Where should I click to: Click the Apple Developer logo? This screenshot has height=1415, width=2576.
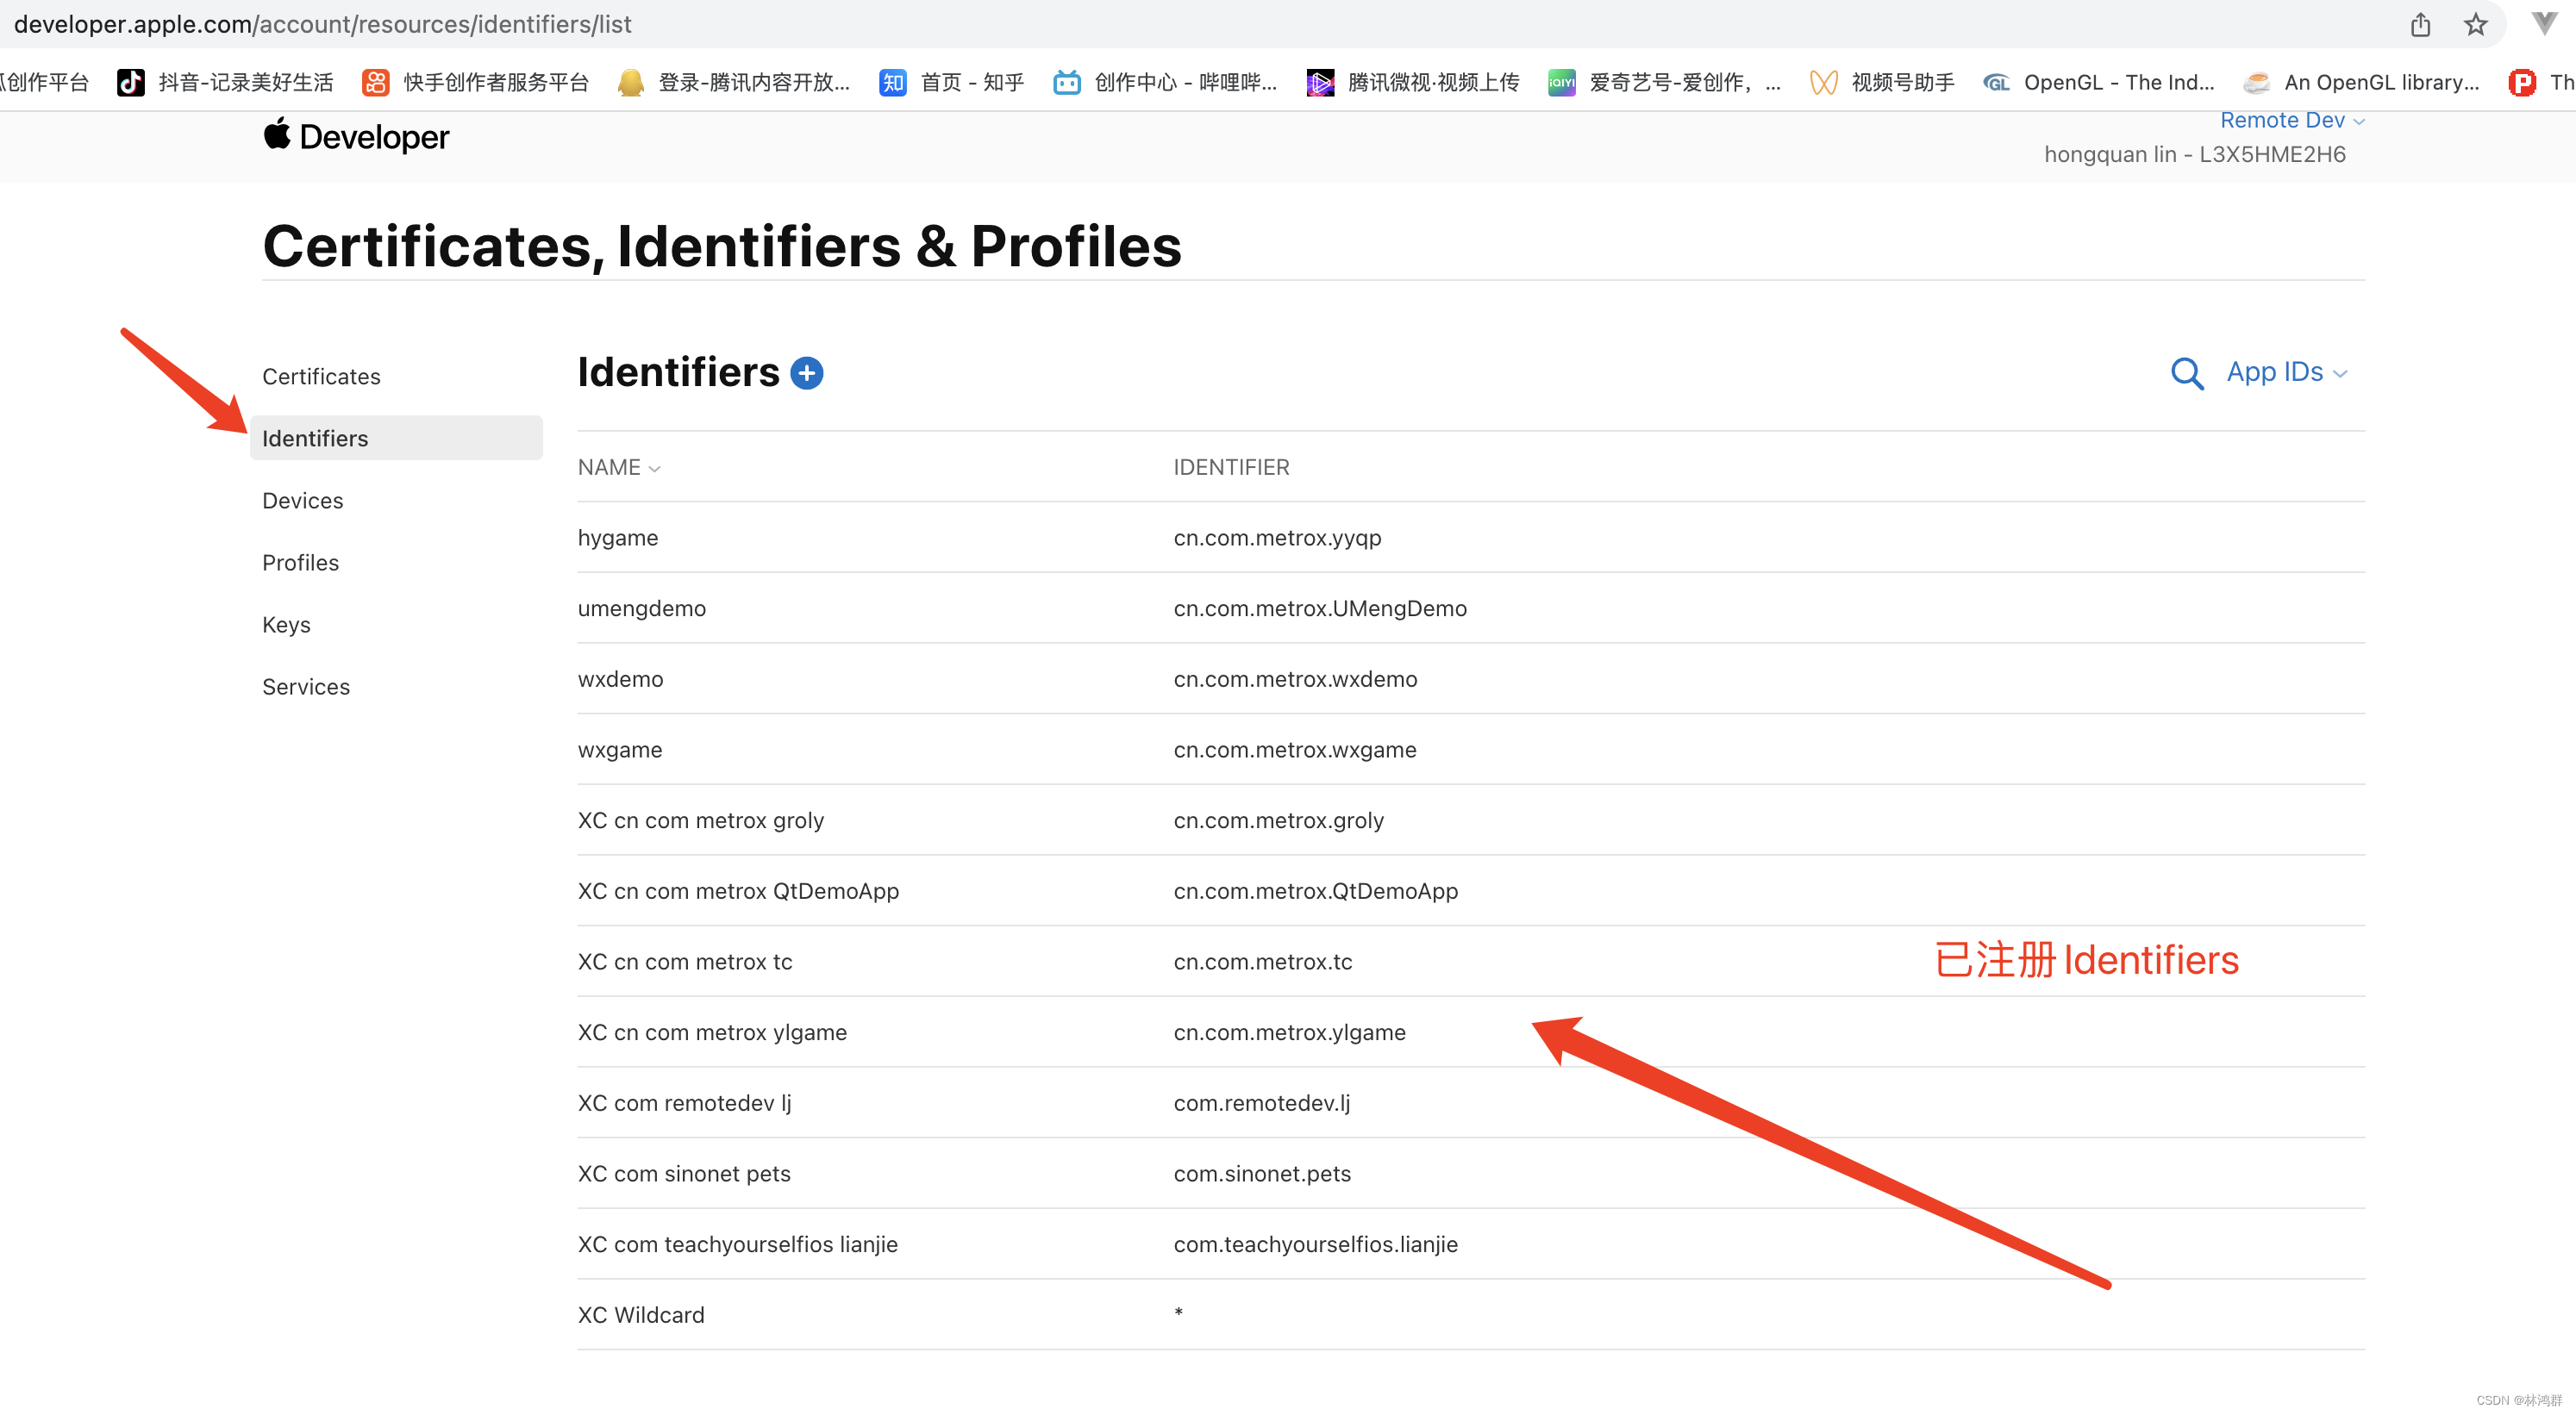(x=356, y=136)
